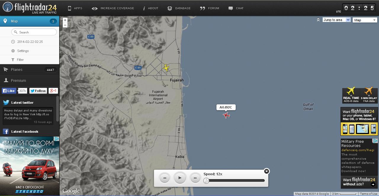
Task: Zoom out with the map minus button
Action: coord(65,25)
